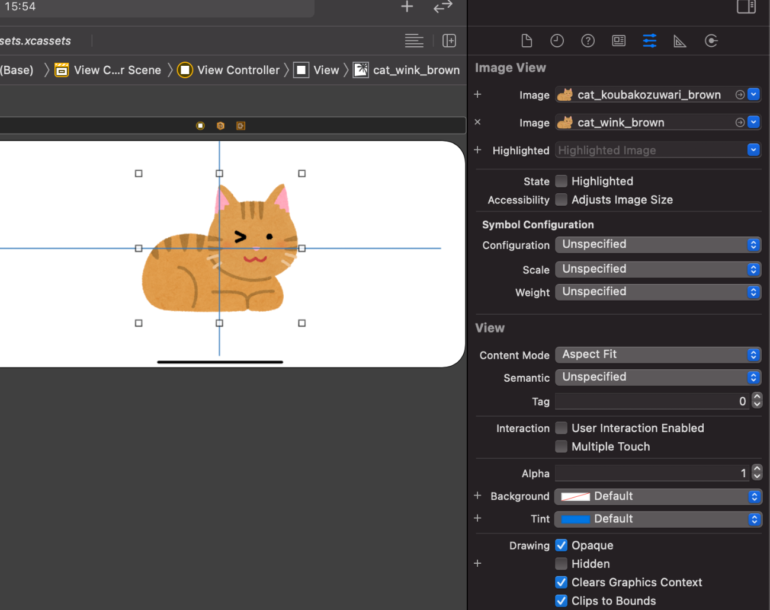770x610 pixels.
Task: Open the Content Mode dropdown
Action: pos(657,354)
